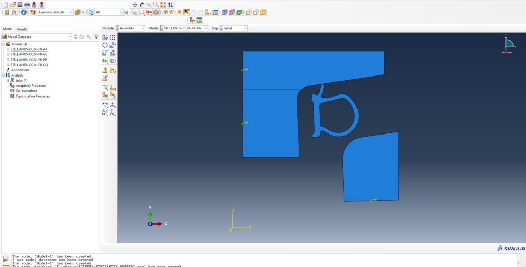Collapse the Analysis node

(x=4, y=75)
